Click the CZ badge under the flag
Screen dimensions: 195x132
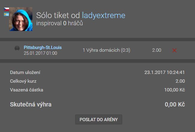pyautogui.click(x=6, y=14)
